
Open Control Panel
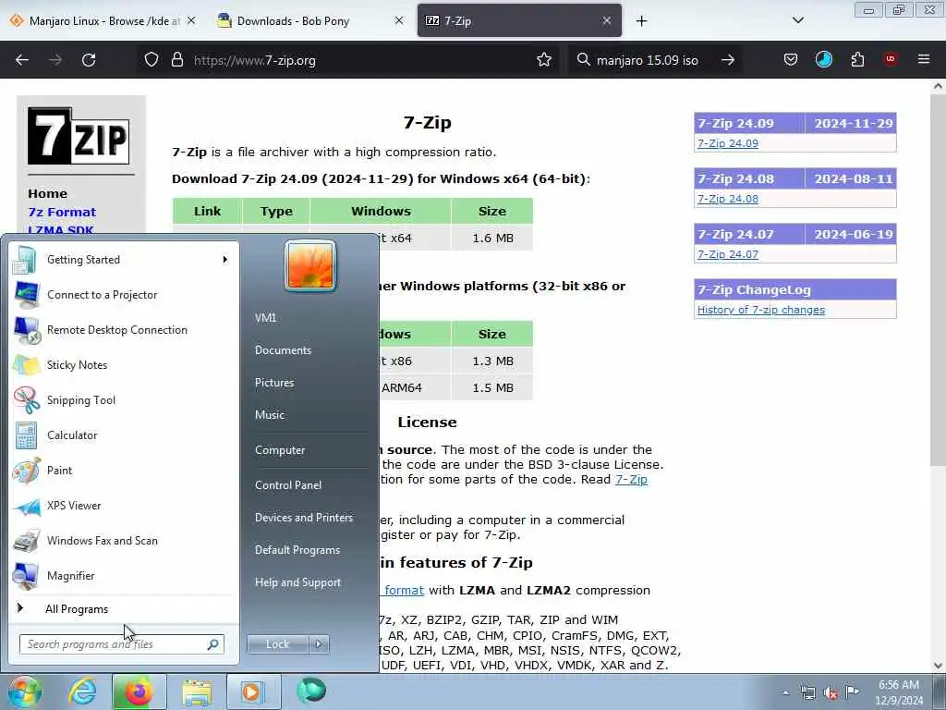coord(288,485)
